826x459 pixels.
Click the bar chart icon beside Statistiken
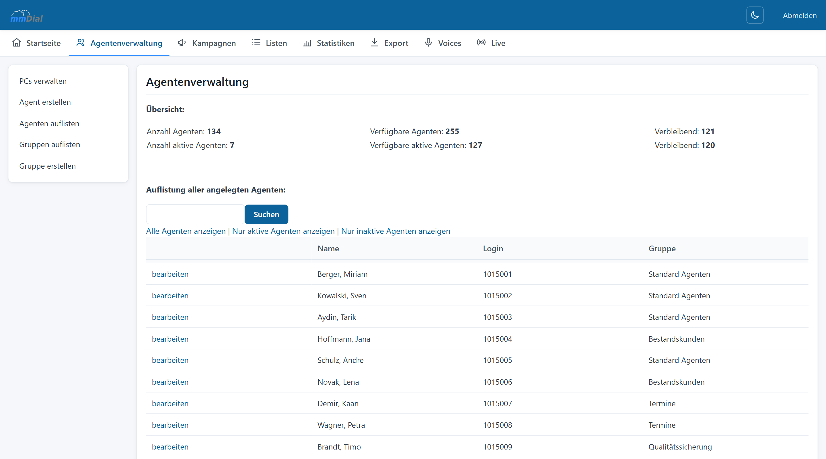307,43
